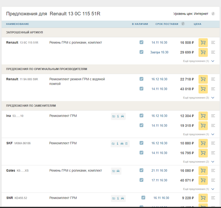Click delivery date 17.11 16:30

click(x=159, y=180)
